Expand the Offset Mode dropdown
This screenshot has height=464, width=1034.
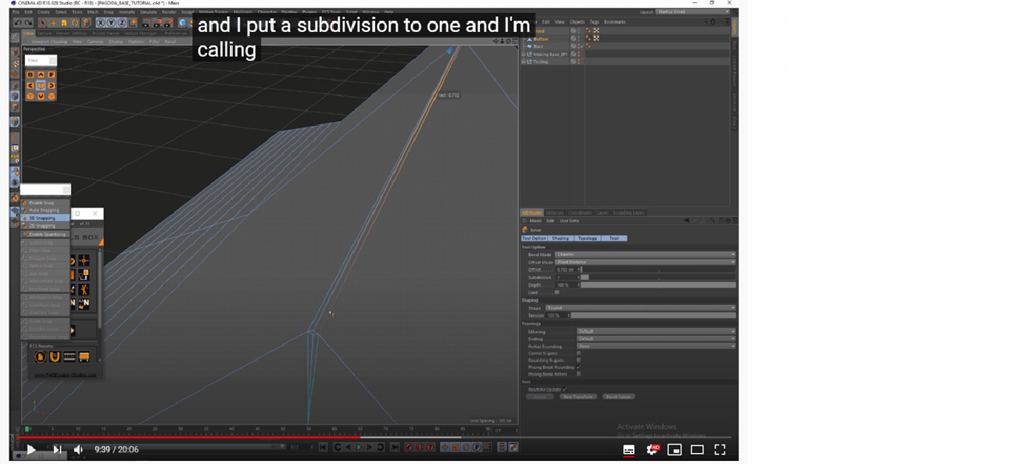click(x=644, y=262)
